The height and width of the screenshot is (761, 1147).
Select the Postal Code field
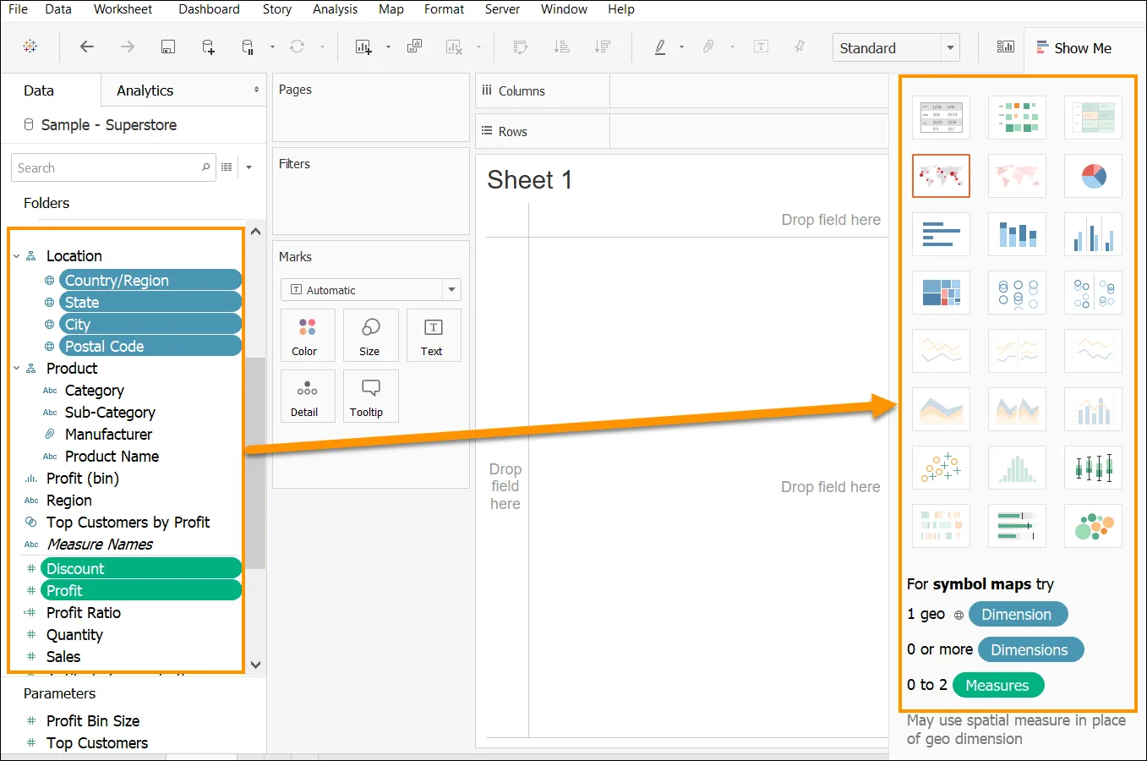tap(150, 346)
